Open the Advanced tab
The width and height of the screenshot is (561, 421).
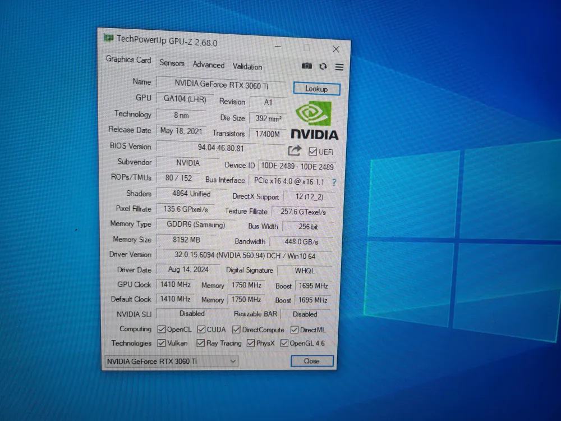(x=209, y=65)
